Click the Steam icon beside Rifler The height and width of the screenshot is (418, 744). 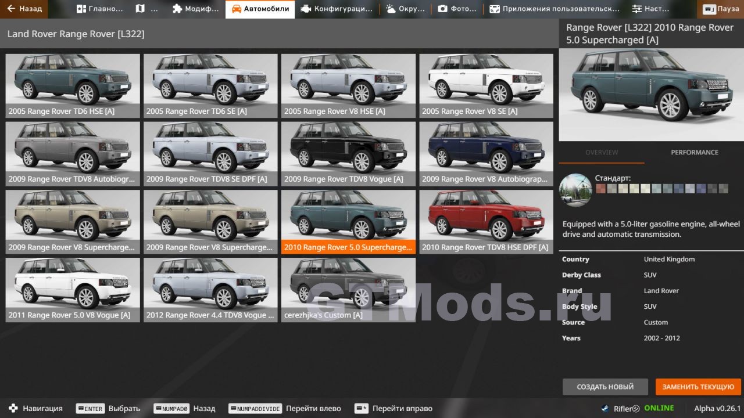[605, 408]
